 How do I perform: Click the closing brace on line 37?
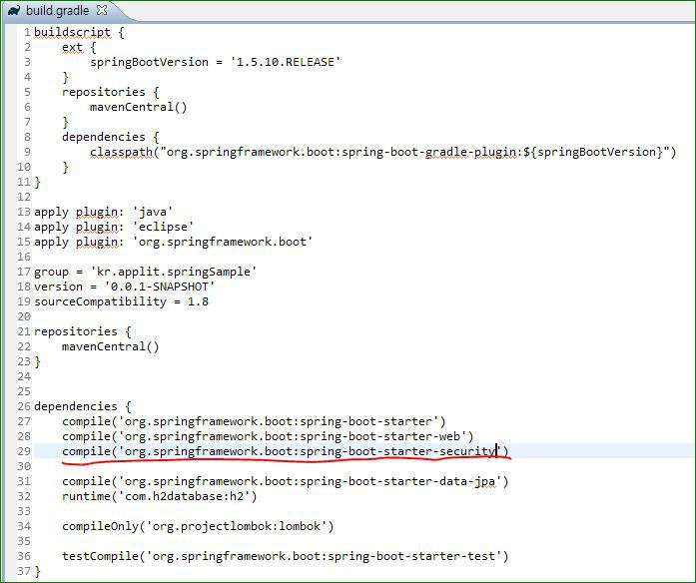tap(37, 571)
